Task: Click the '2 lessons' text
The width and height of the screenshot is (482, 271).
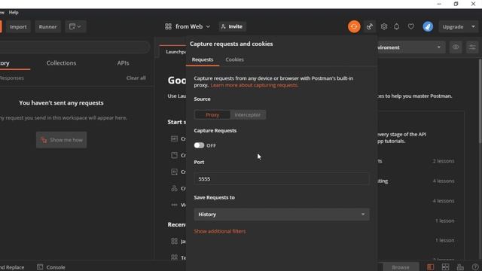Action: (x=444, y=161)
